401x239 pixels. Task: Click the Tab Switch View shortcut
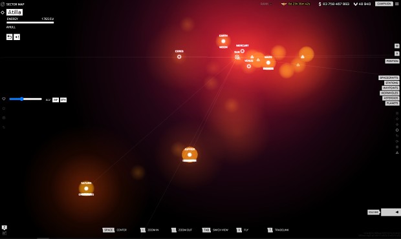coord(215,230)
